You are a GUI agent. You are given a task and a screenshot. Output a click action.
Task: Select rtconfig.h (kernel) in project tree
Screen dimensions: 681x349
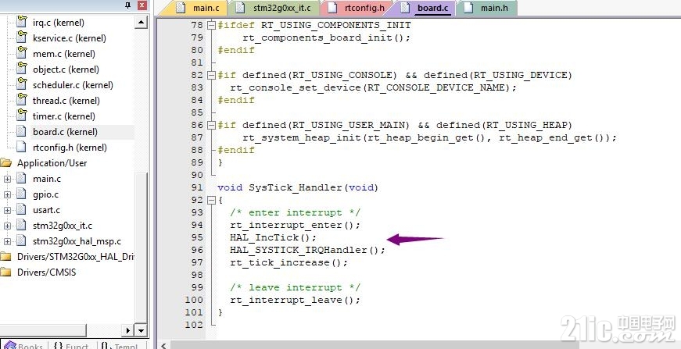tap(70, 148)
